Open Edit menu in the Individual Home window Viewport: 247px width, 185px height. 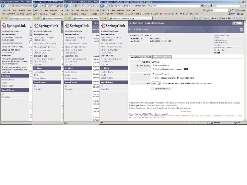click(x=41, y=10)
